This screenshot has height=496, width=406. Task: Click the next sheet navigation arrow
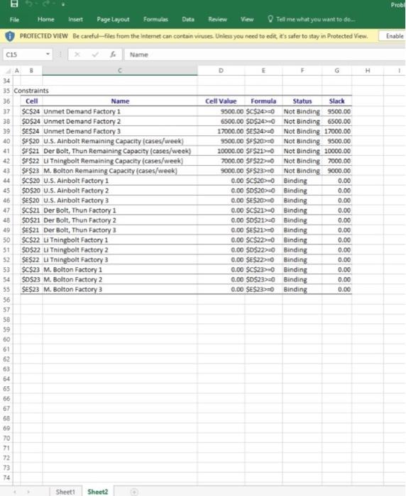pos(28,492)
